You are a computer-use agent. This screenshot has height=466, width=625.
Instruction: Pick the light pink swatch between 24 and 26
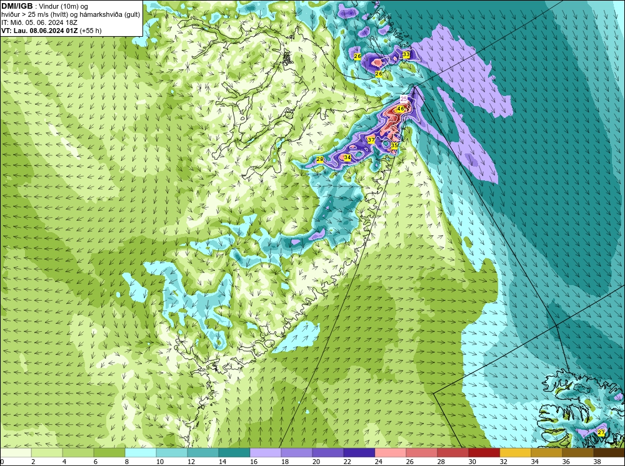pos(391,452)
